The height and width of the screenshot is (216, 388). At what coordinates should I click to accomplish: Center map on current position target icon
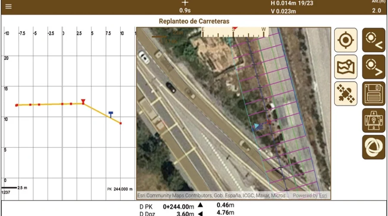345,40
